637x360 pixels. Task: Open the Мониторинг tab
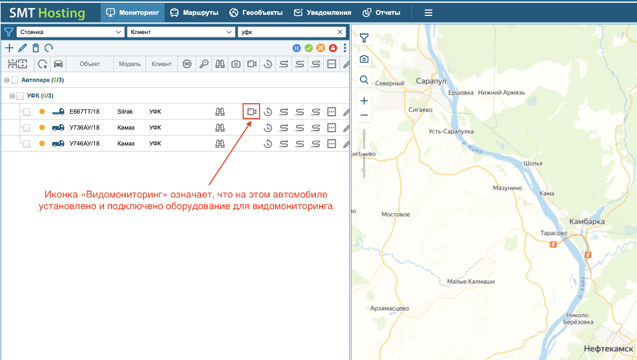click(133, 12)
